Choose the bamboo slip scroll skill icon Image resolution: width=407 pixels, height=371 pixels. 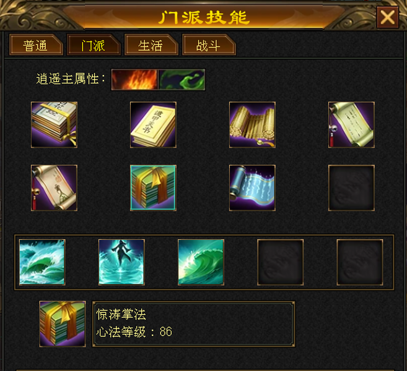click(x=252, y=125)
